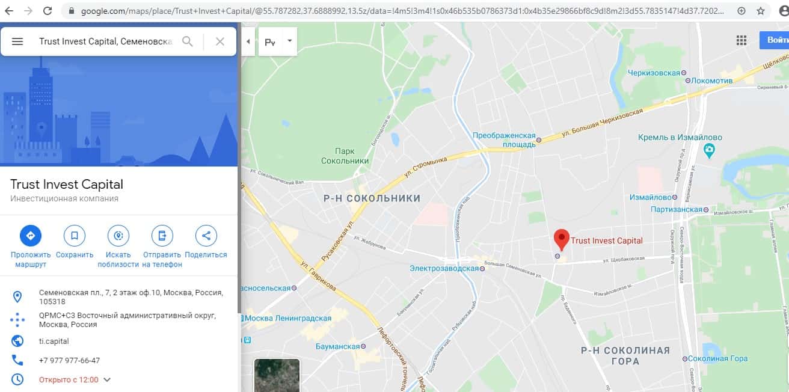Switch to satellite view thumbnail
Image resolution: width=789 pixels, height=392 pixels.
pos(277,375)
